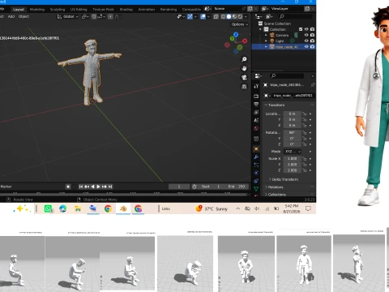Expand the Camera item in the outliner
The width and height of the screenshot is (389, 292).
266,35
